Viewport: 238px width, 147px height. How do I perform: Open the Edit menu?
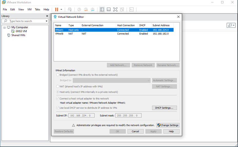tap(13, 9)
